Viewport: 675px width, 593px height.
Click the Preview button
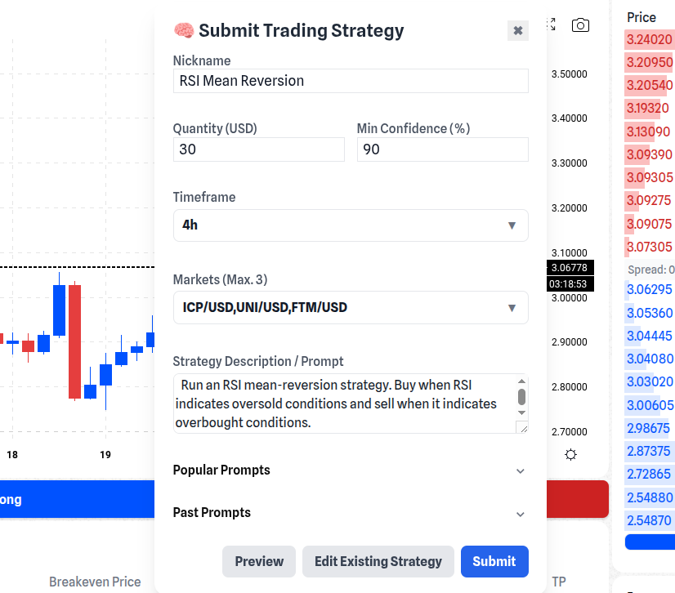(258, 561)
